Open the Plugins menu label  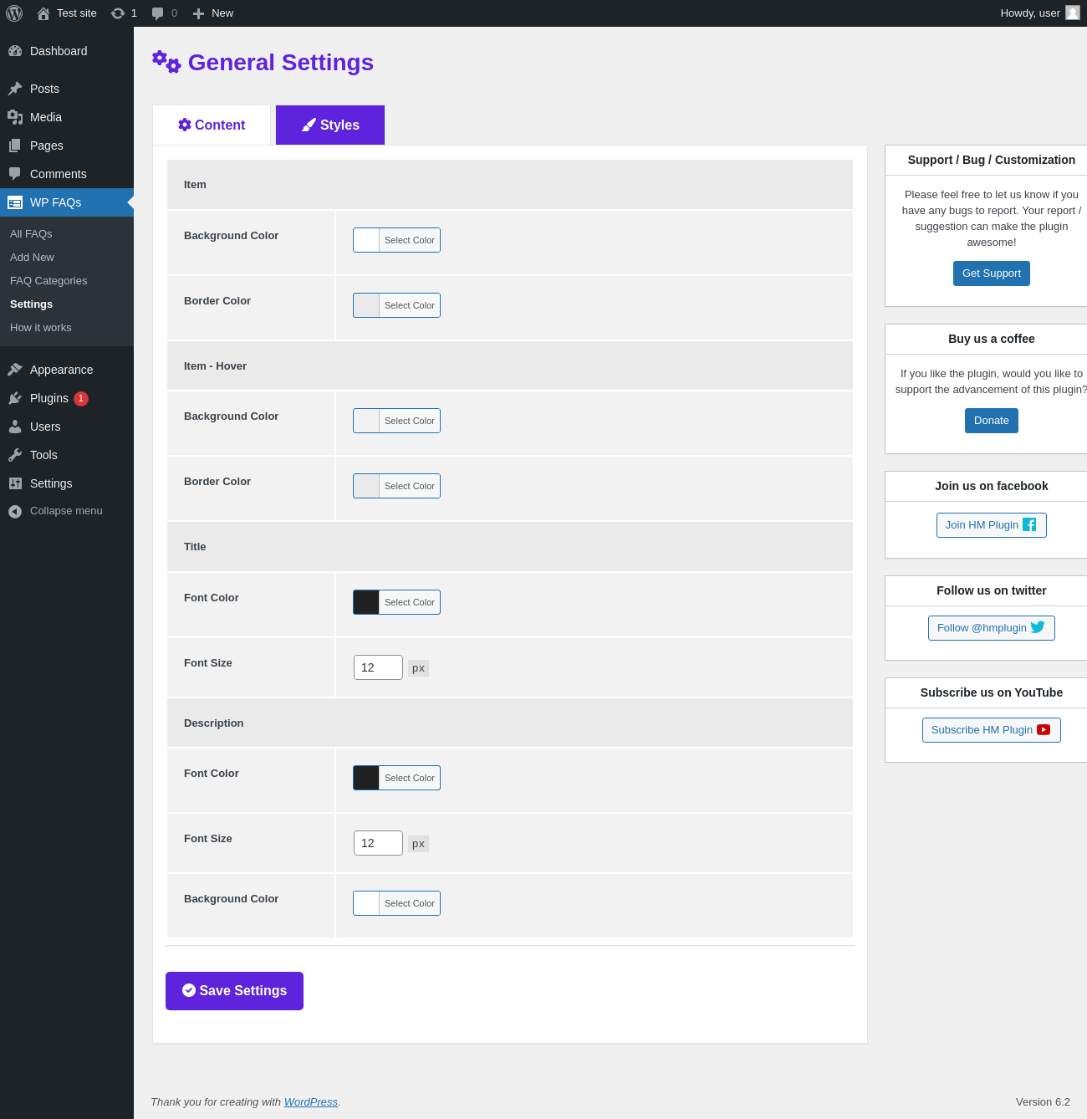pos(49,398)
